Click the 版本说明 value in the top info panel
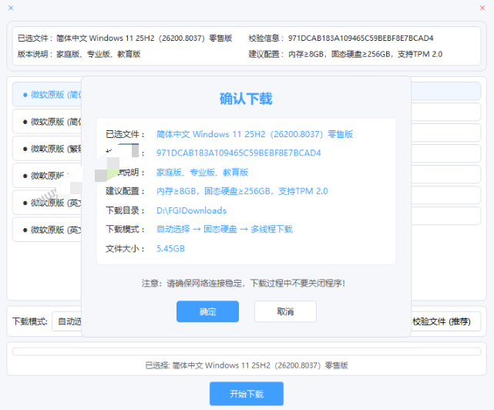This screenshot has height=410, width=494. (98, 54)
